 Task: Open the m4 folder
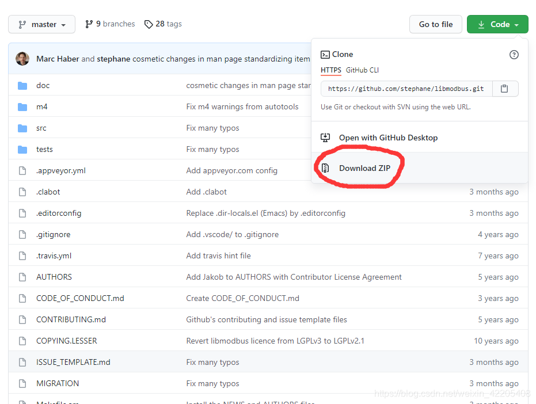(x=41, y=106)
